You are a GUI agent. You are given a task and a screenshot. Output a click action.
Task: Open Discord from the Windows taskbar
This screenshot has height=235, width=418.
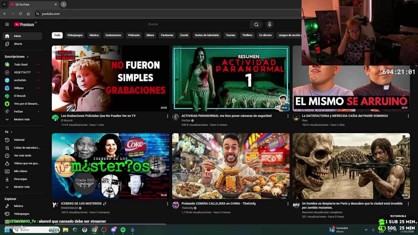point(114,230)
